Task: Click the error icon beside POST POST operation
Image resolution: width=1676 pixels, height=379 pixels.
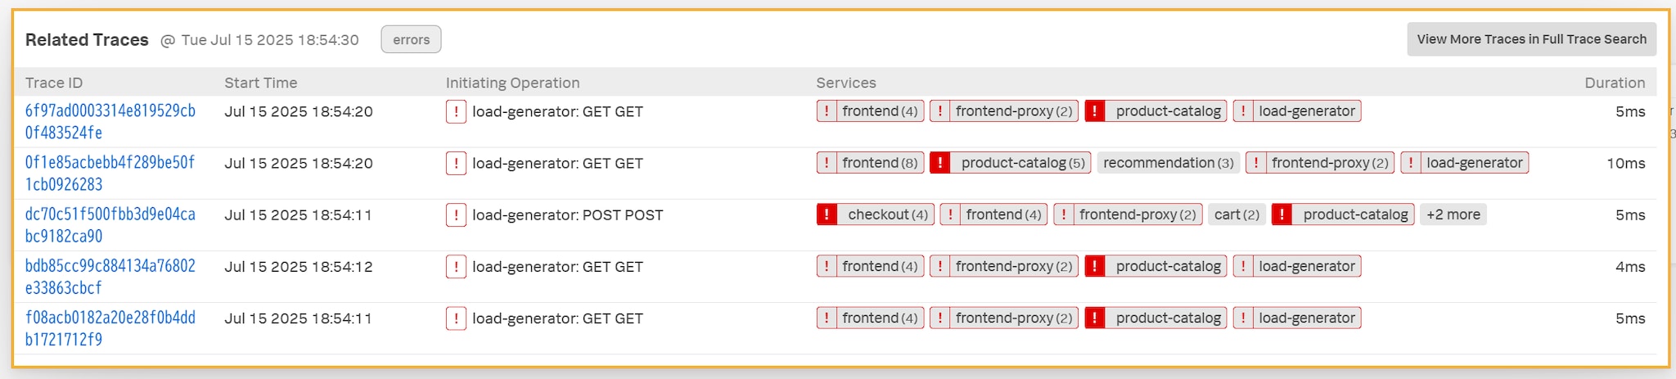Action: click(x=456, y=214)
